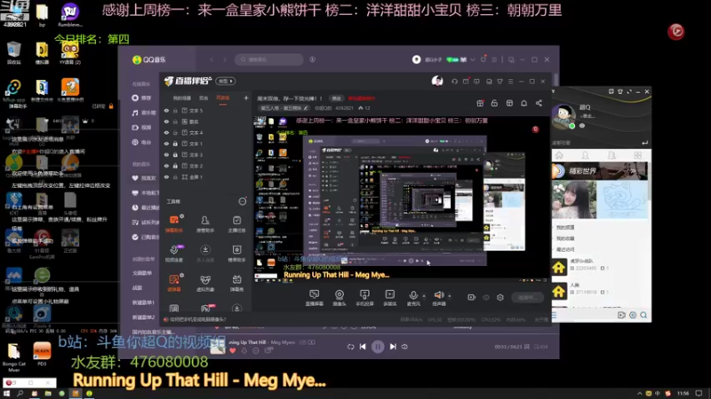Expand 我的收藏 section in YY window

tap(565, 239)
